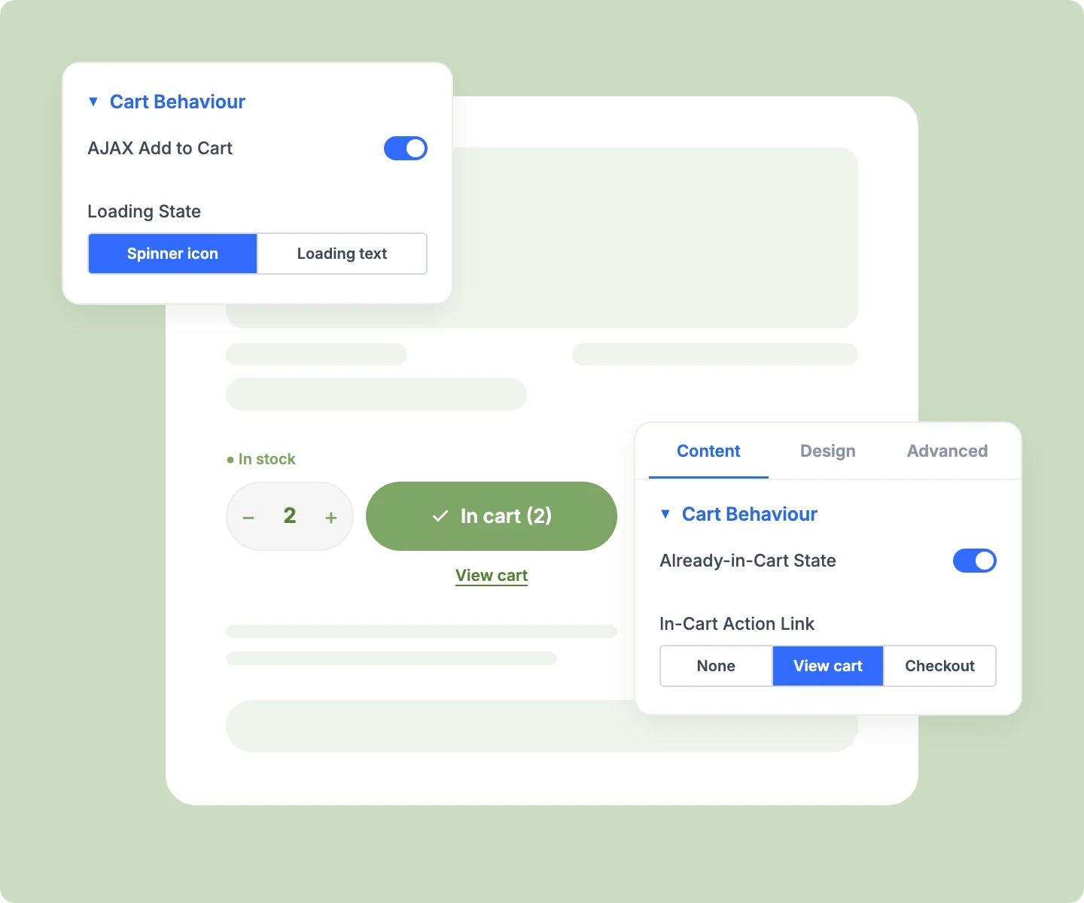Decrease quantity with the minus button

coord(248,518)
